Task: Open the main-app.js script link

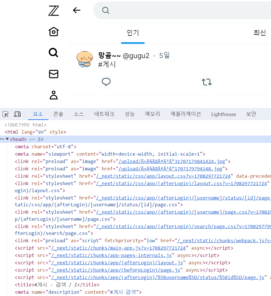Action: point(118,248)
